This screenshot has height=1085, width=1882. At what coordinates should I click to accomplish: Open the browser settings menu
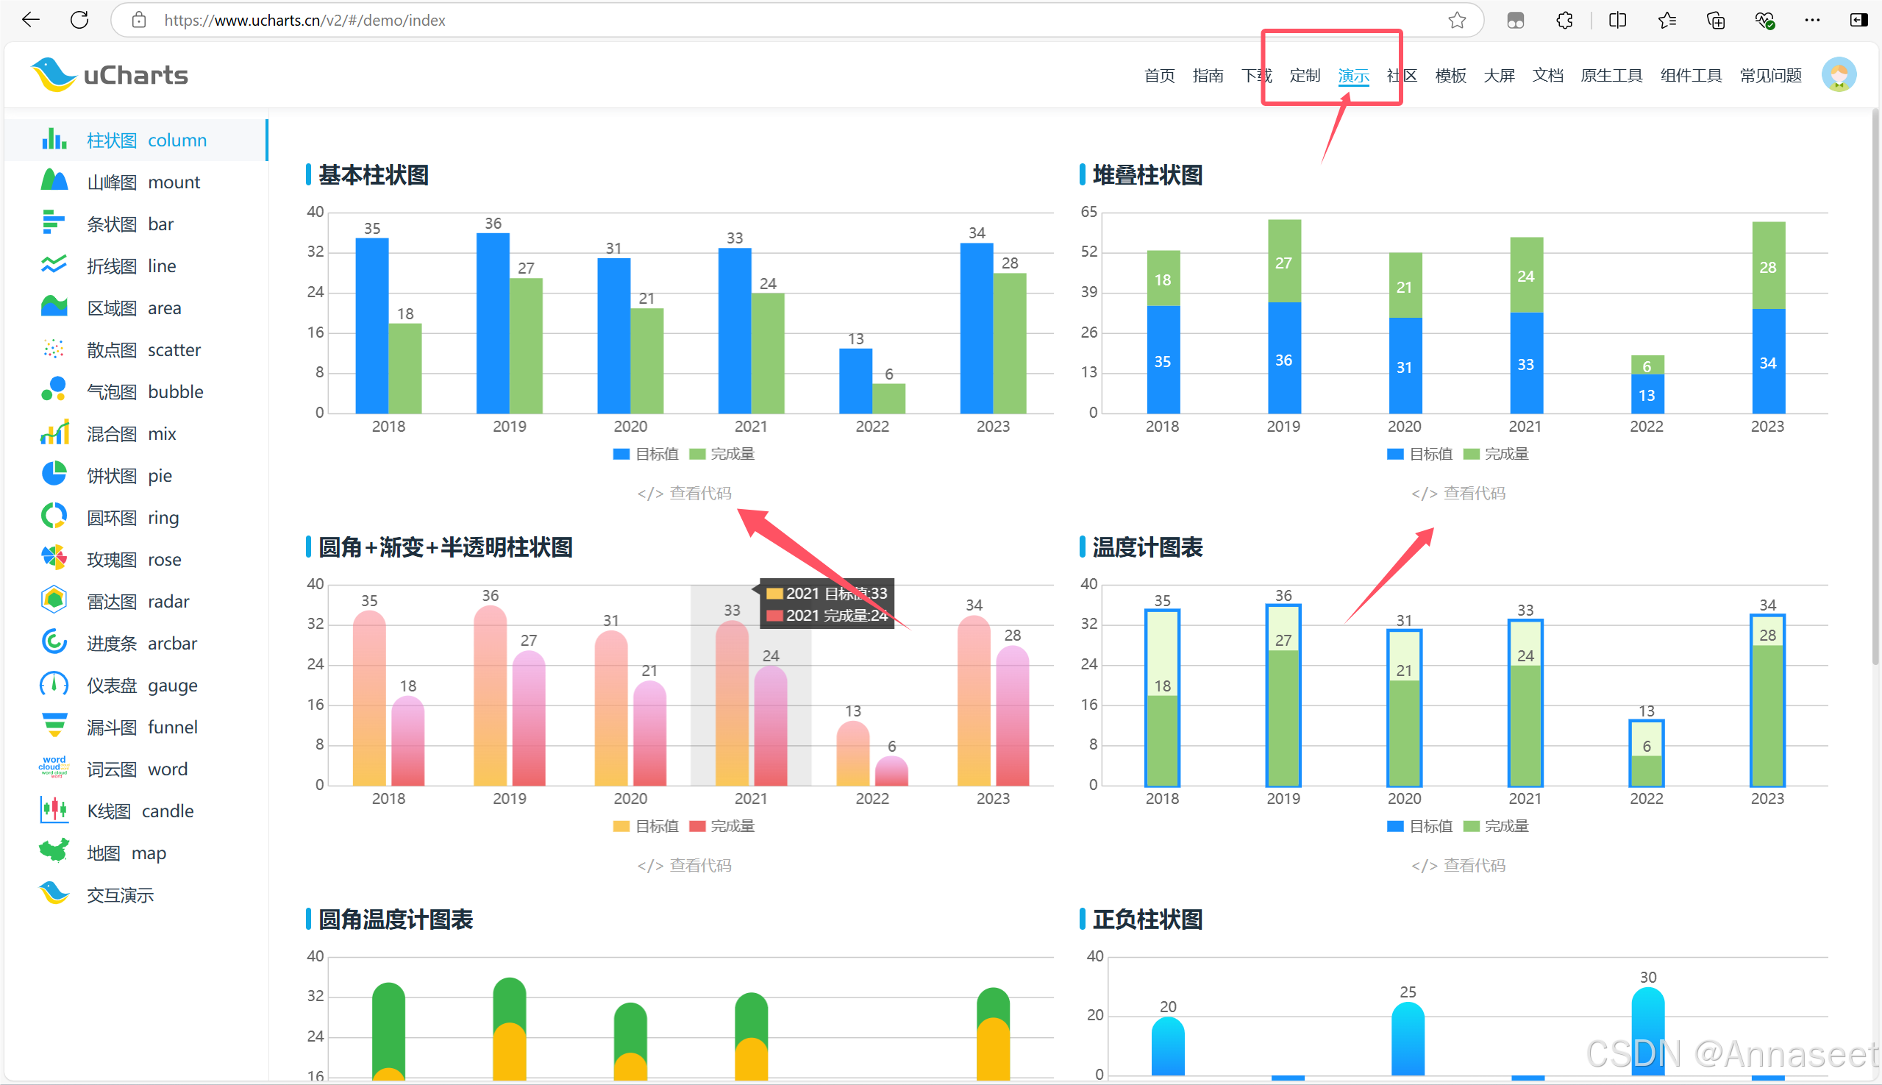(1813, 20)
